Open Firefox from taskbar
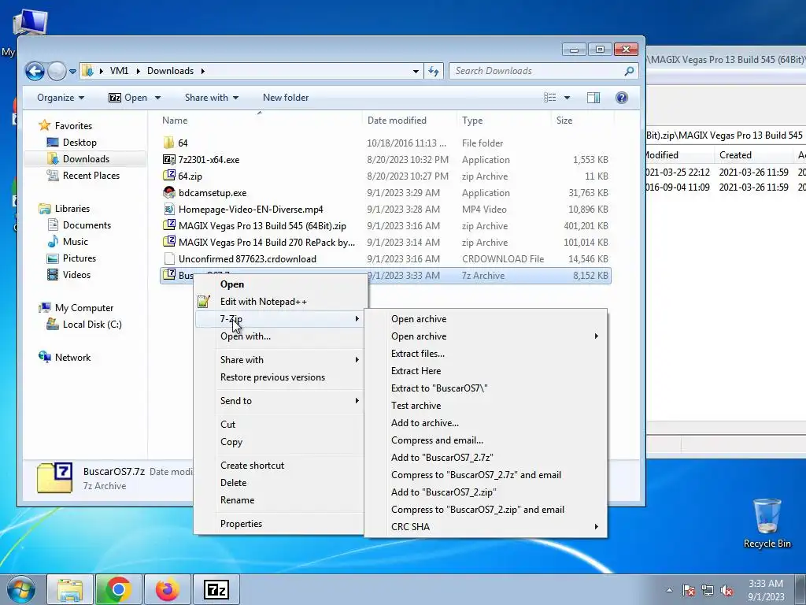The height and width of the screenshot is (605, 806). [x=167, y=589]
